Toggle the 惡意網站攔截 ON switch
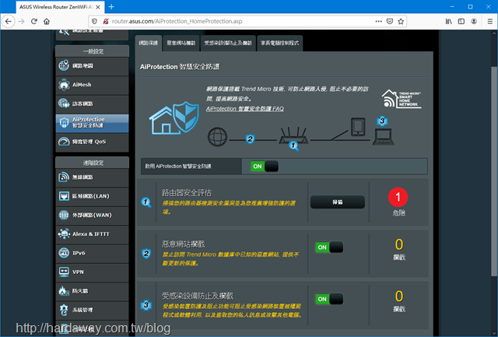The width and height of the screenshot is (498, 337). tap(329, 247)
